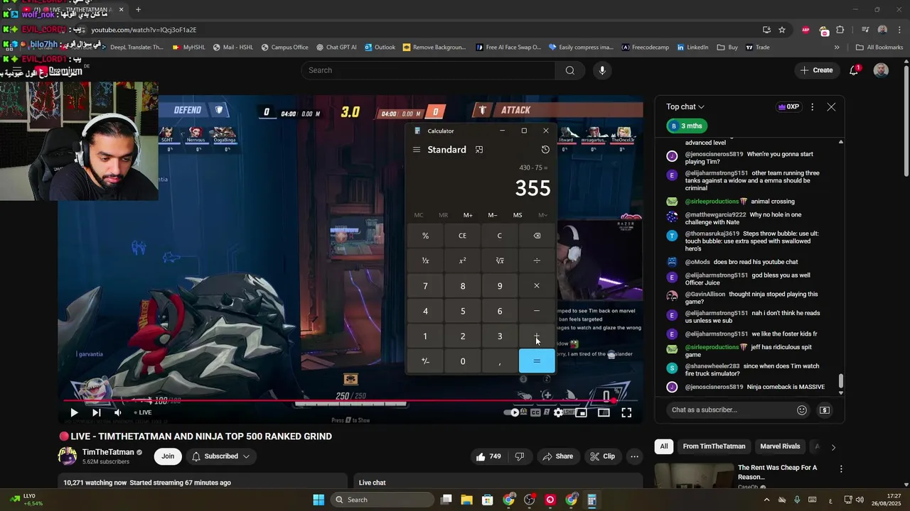The width and height of the screenshot is (910, 511).
Task: Click the Calculator plus/minus sign key
Action: 425,361
